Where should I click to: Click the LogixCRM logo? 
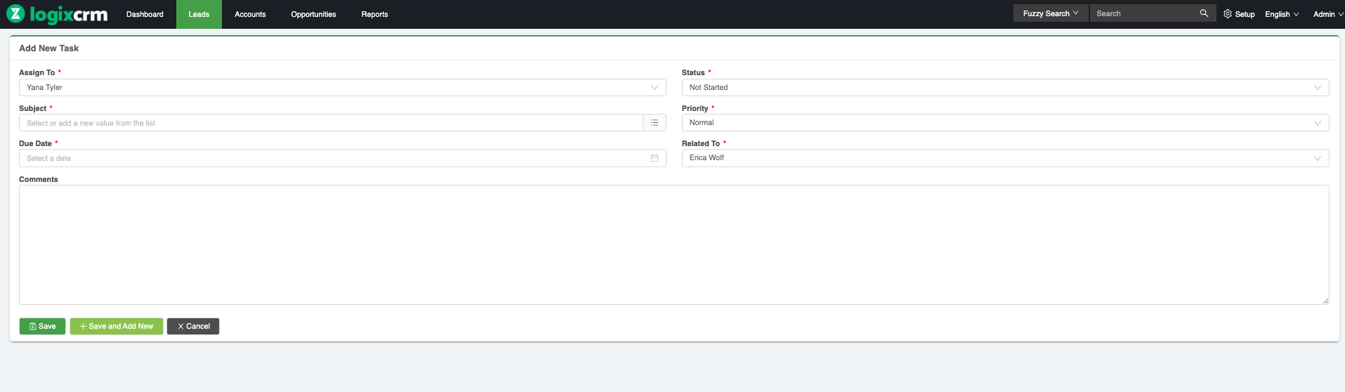click(x=58, y=14)
